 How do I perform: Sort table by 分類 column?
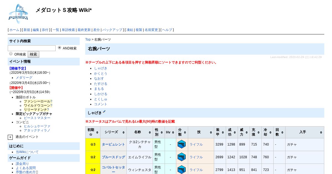pos(182,132)
